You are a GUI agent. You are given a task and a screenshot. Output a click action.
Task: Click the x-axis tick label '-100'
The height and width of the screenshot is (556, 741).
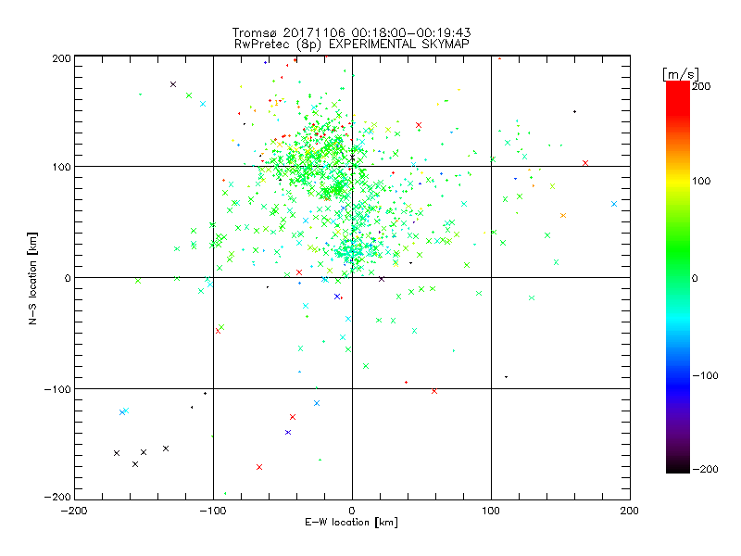tap(213, 511)
